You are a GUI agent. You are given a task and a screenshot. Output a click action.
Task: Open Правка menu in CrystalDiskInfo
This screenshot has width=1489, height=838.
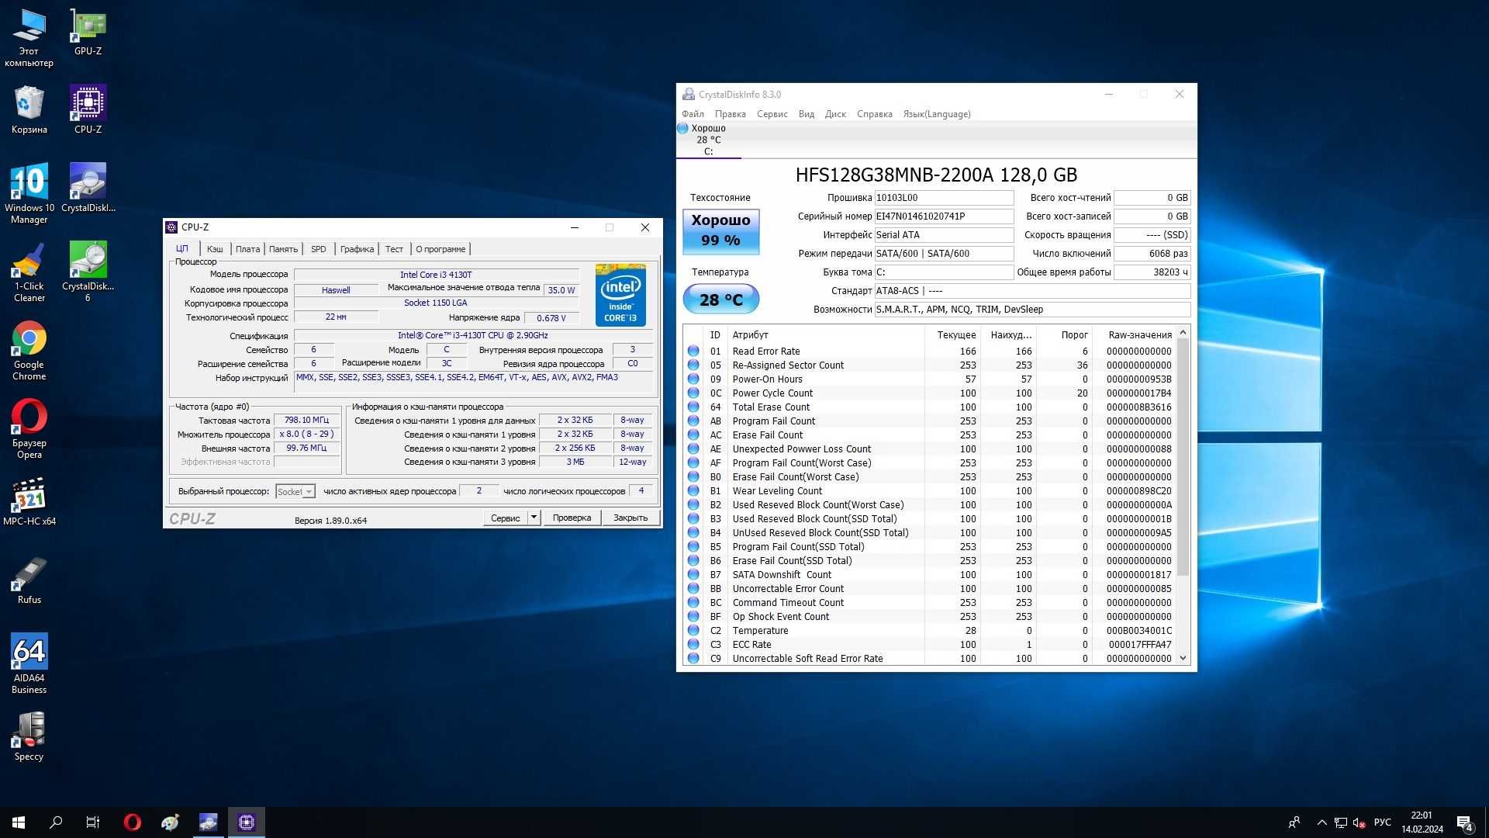click(x=730, y=114)
